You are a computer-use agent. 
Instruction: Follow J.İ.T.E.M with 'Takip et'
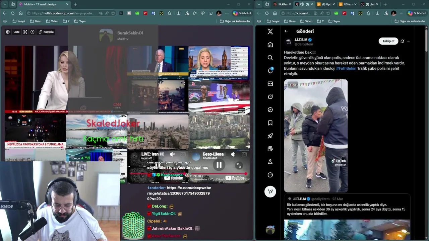tap(388, 41)
